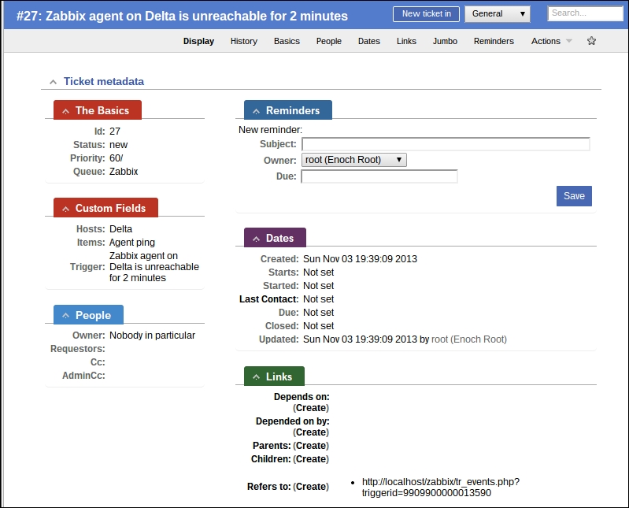Open the Jumbo tab

tap(445, 41)
